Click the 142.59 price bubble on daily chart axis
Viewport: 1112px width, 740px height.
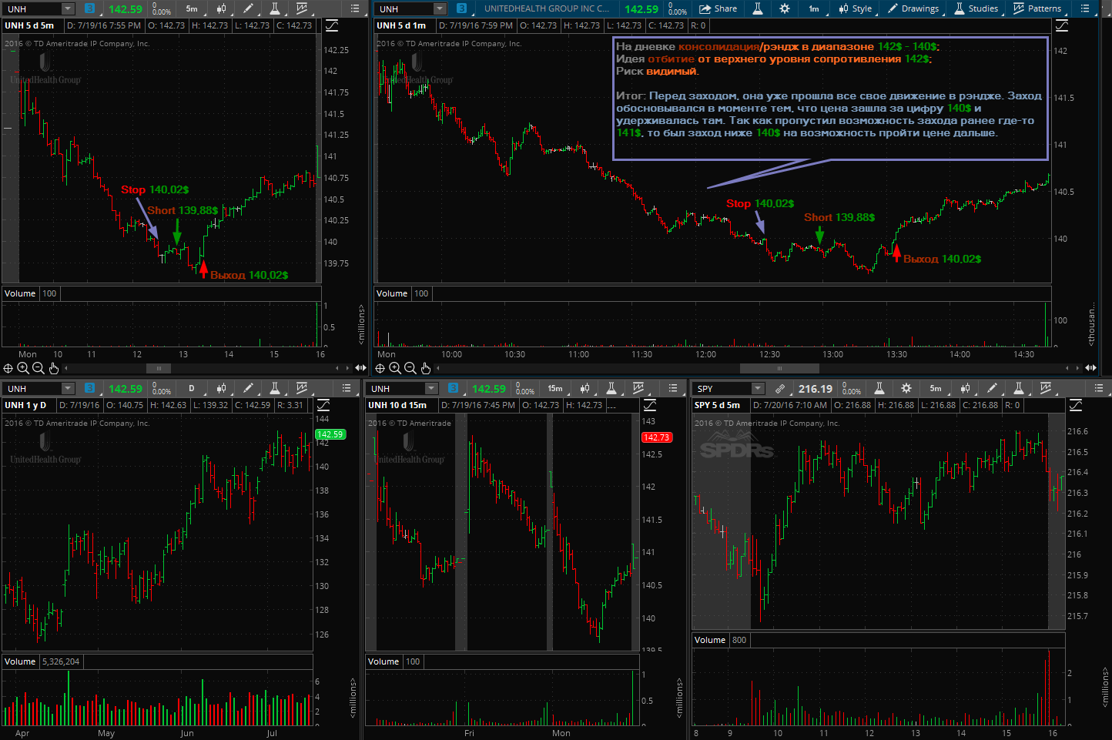click(330, 434)
